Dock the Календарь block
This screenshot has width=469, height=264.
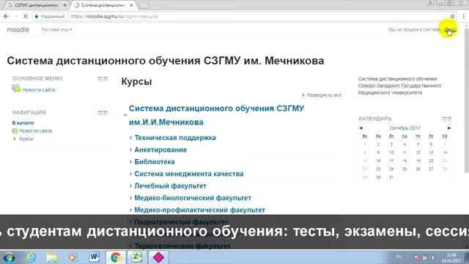(449, 119)
